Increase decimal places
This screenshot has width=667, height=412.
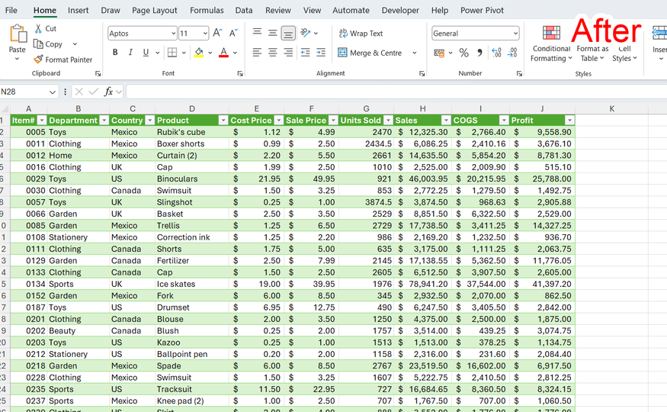(496, 53)
